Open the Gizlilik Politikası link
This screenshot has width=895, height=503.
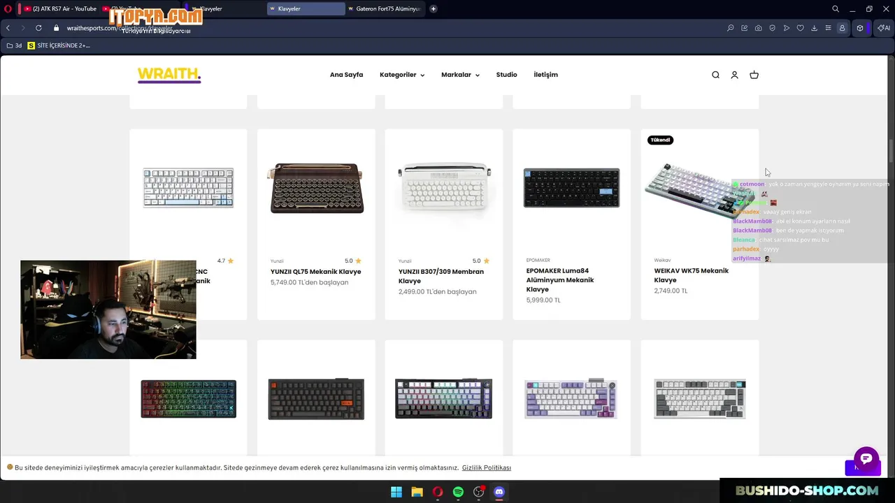[x=487, y=468]
